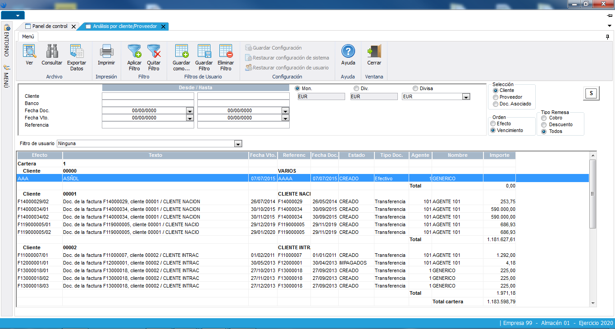Expand the Filtro de usuario dropdown

(238, 144)
